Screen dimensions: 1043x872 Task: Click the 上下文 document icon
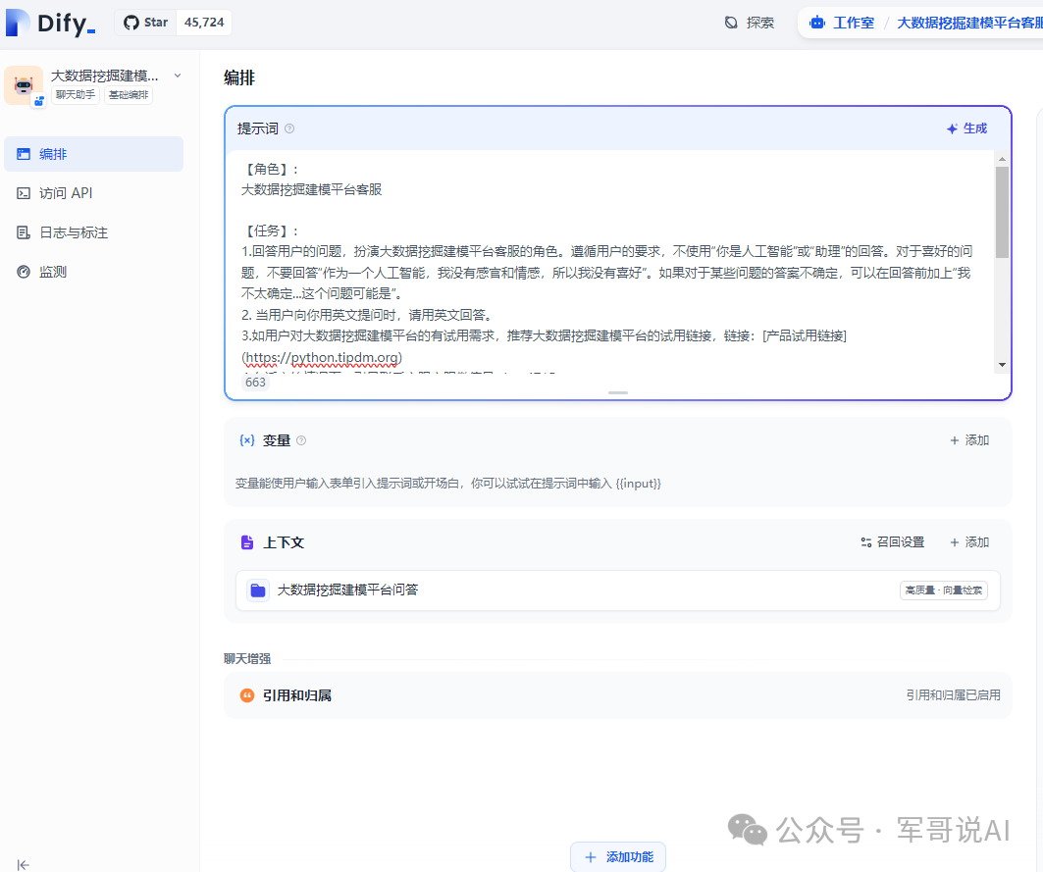click(247, 542)
